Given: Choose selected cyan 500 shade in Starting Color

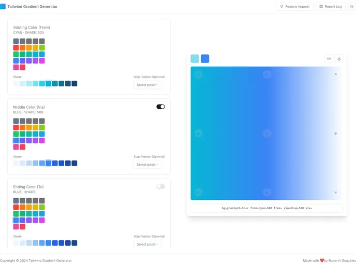Looking at the screenshot, I should (x=48, y=83).
